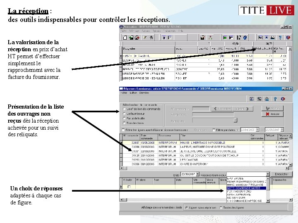This screenshot has height=223, width=298.
Task: Click the blue globe icon in Réception toolbar
Action: pos(245,38)
